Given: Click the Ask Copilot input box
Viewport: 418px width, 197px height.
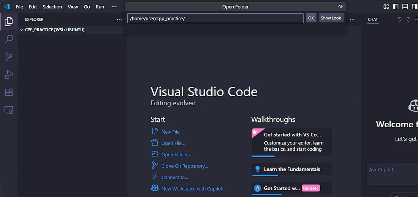Looking at the screenshot, I should [x=393, y=175].
